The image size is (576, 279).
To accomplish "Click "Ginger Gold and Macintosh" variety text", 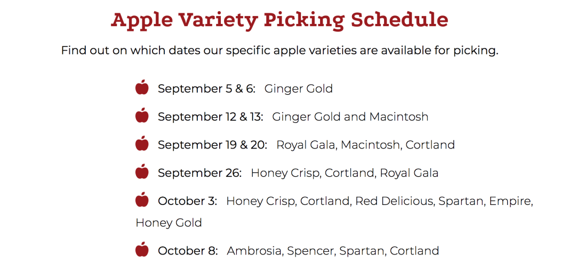I will pos(350,117).
